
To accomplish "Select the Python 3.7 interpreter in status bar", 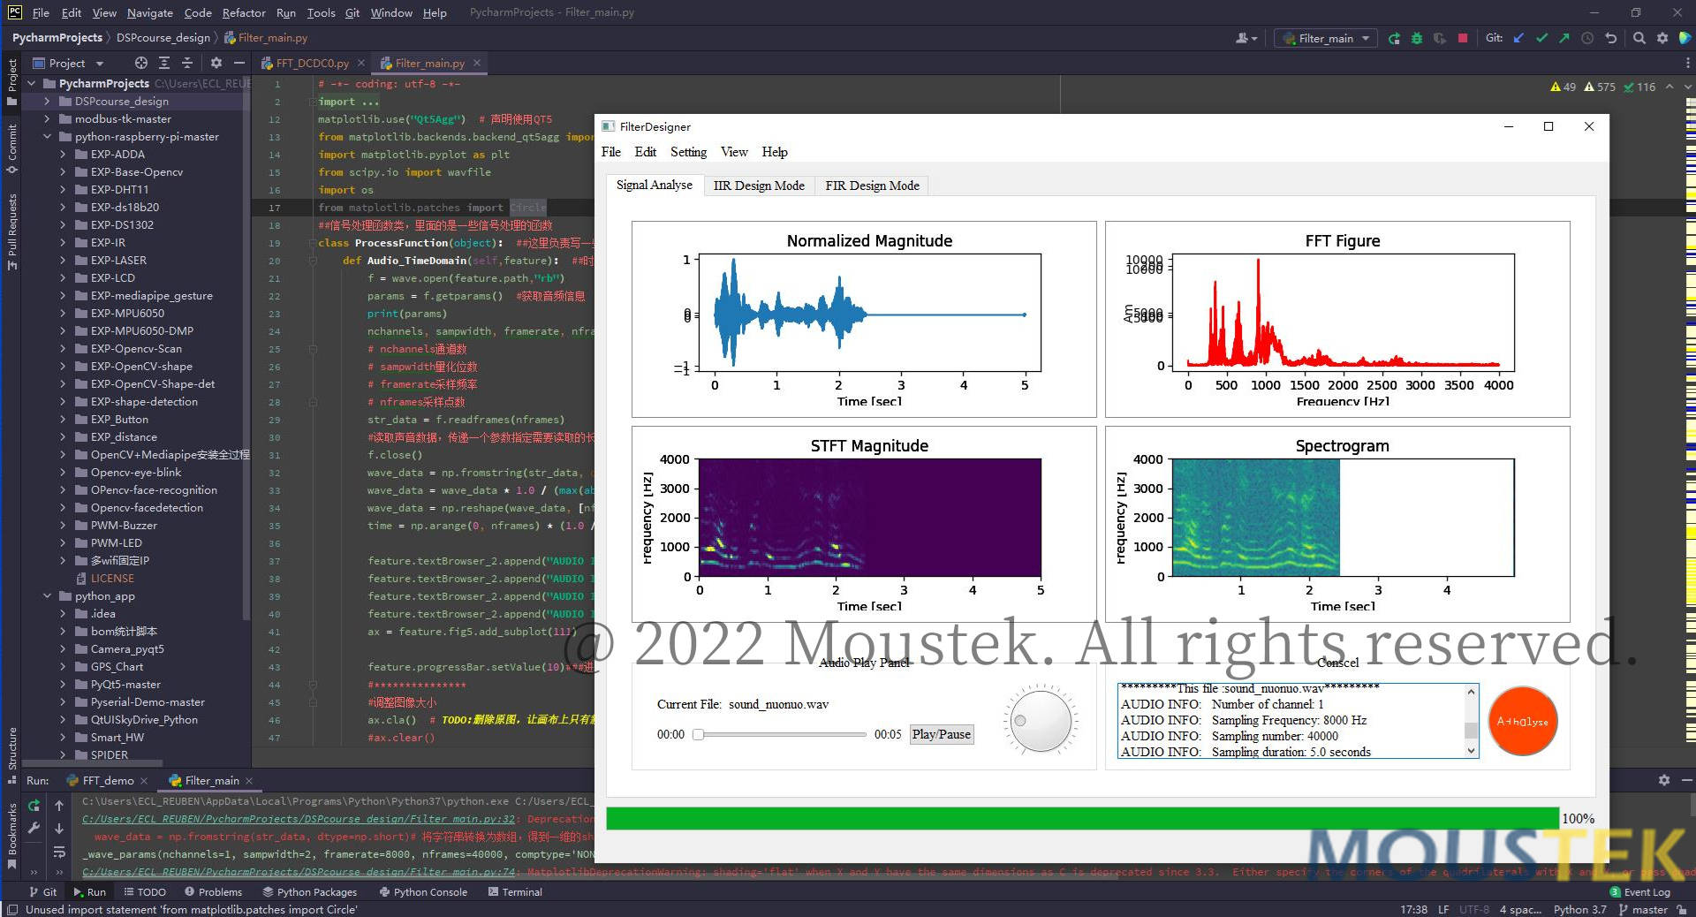I will [1579, 909].
